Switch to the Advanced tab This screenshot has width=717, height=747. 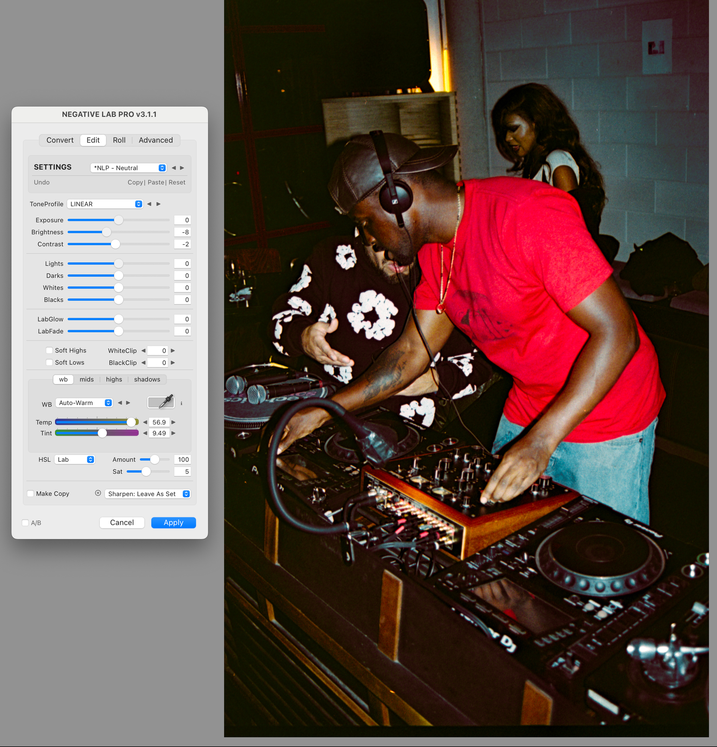(x=155, y=140)
